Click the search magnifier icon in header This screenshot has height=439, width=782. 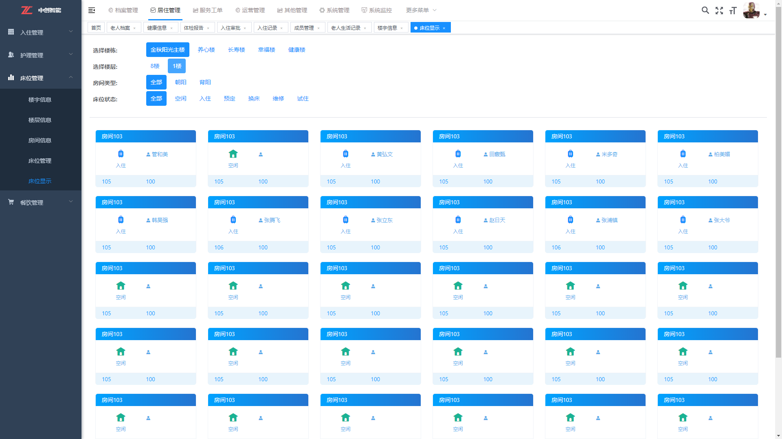click(705, 11)
